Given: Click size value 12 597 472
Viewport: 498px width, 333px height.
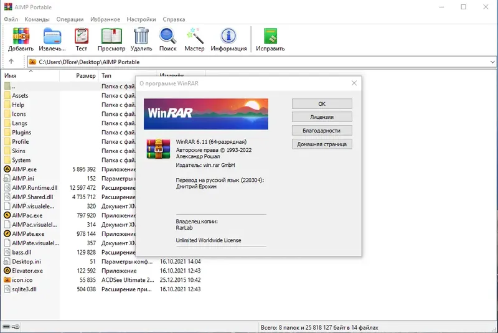Looking at the screenshot, I should tap(83, 187).
